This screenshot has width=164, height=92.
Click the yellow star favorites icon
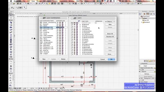coord(49,4)
